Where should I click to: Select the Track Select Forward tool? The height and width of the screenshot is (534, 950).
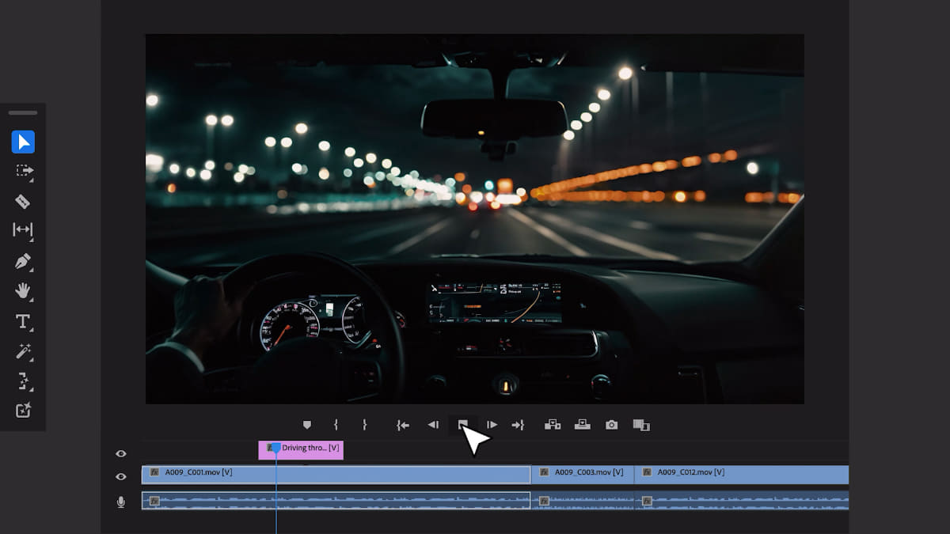[x=24, y=172]
